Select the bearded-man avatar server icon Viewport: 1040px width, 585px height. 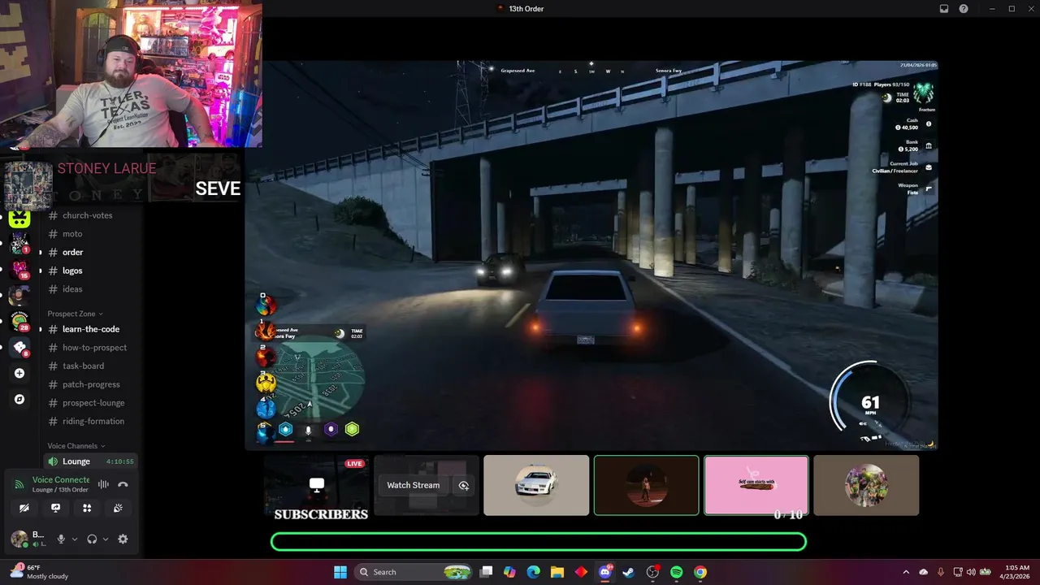(19, 295)
